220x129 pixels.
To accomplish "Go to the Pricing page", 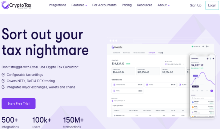I will tap(127, 5).
